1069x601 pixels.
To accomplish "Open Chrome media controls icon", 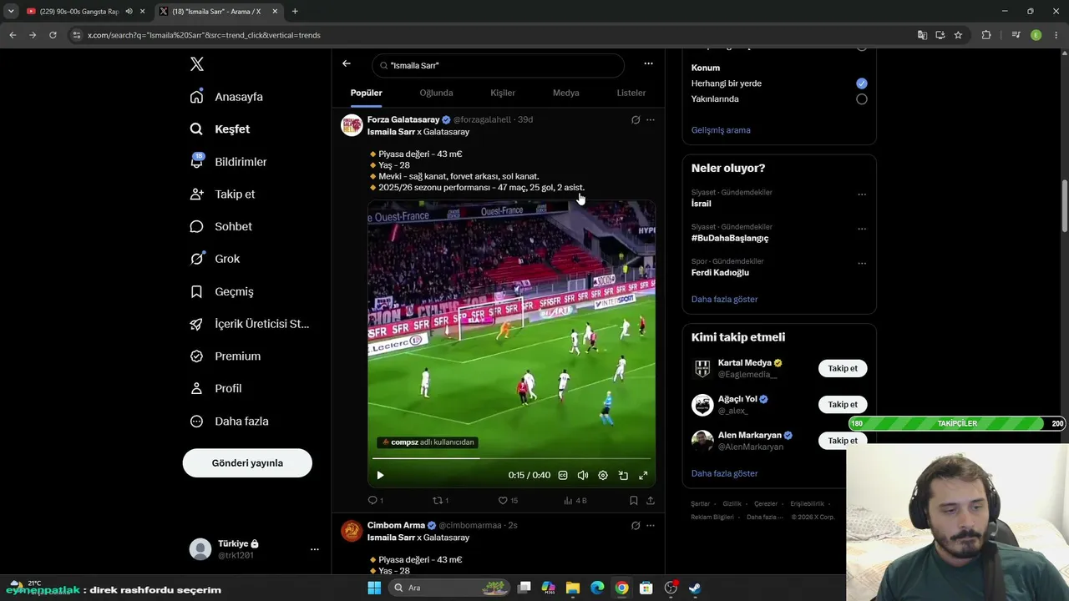I will tap(1016, 35).
